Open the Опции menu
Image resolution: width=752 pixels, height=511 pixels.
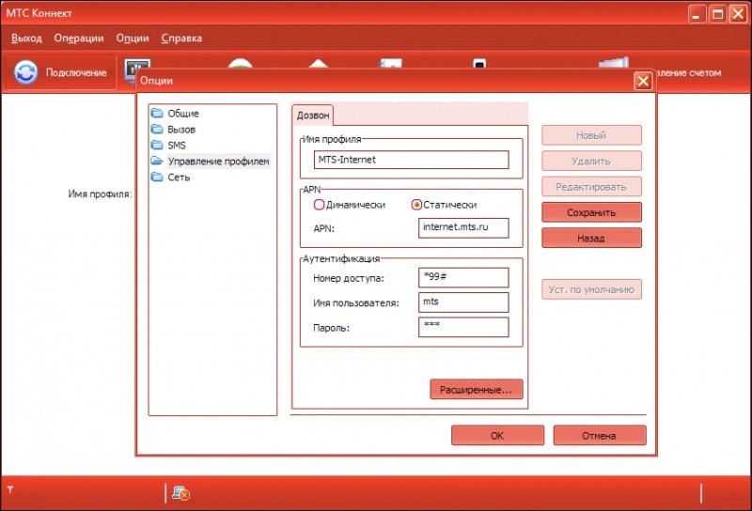point(133,38)
